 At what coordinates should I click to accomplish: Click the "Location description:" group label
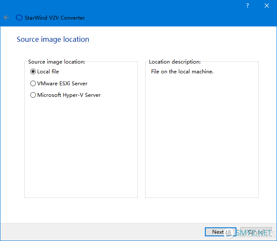[x=175, y=62]
